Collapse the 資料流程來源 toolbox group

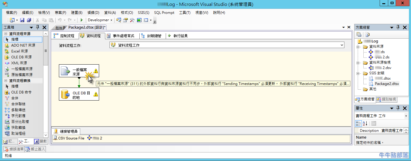pos(6,34)
